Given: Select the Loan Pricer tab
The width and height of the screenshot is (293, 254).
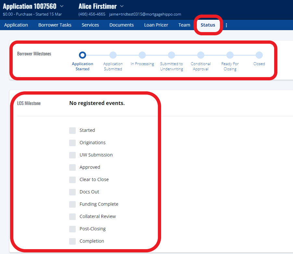Looking at the screenshot, I should click(156, 25).
